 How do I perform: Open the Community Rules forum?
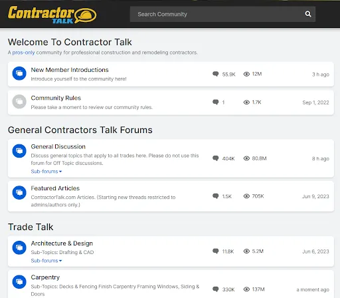click(56, 98)
